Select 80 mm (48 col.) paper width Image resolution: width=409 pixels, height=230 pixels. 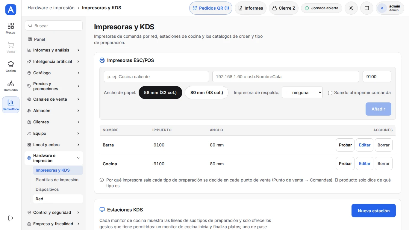click(x=207, y=93)
